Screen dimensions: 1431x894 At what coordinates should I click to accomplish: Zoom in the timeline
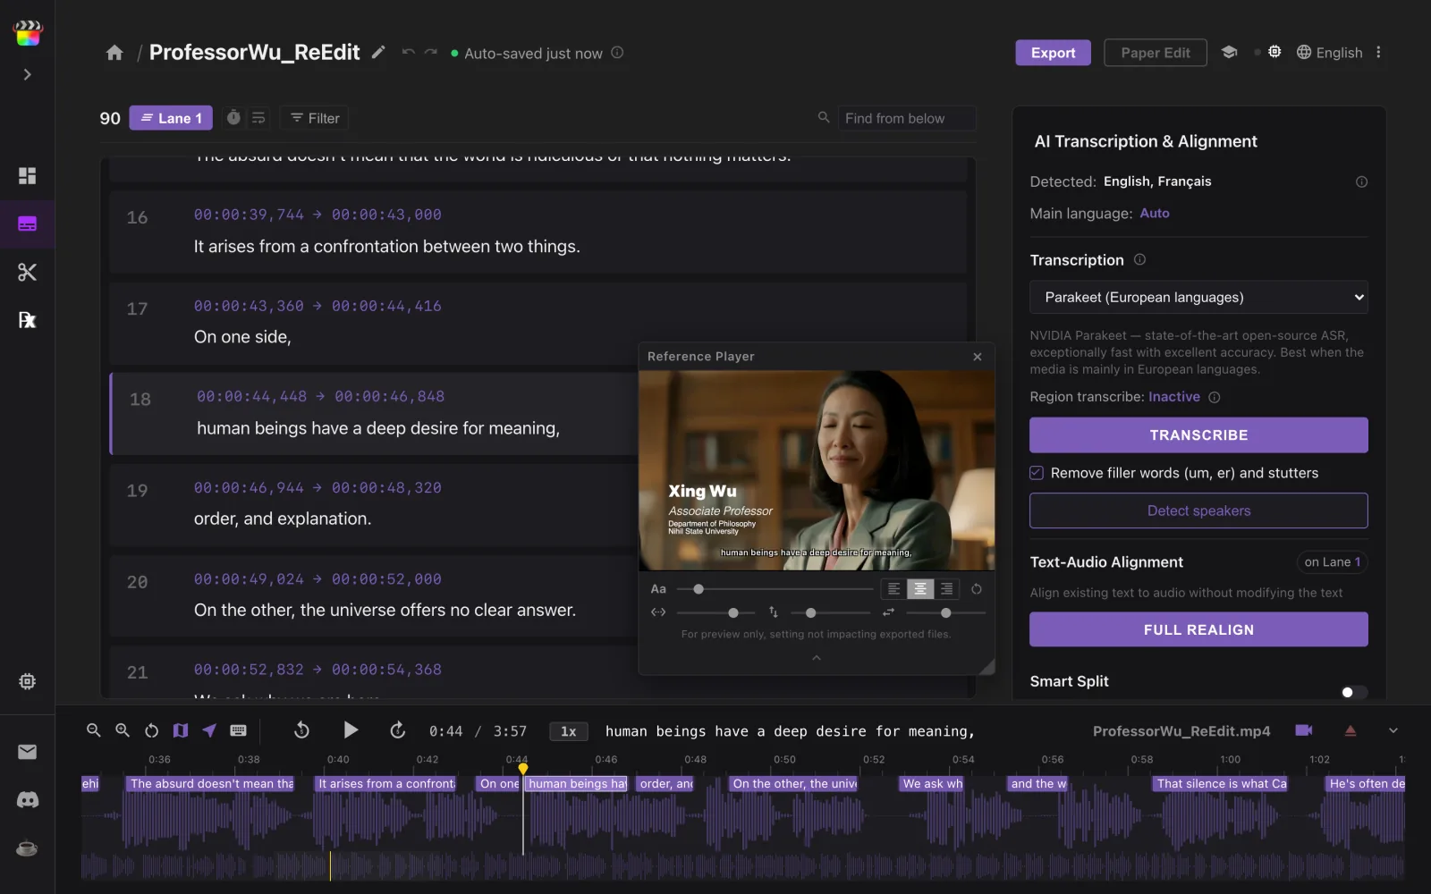point(123,730)
